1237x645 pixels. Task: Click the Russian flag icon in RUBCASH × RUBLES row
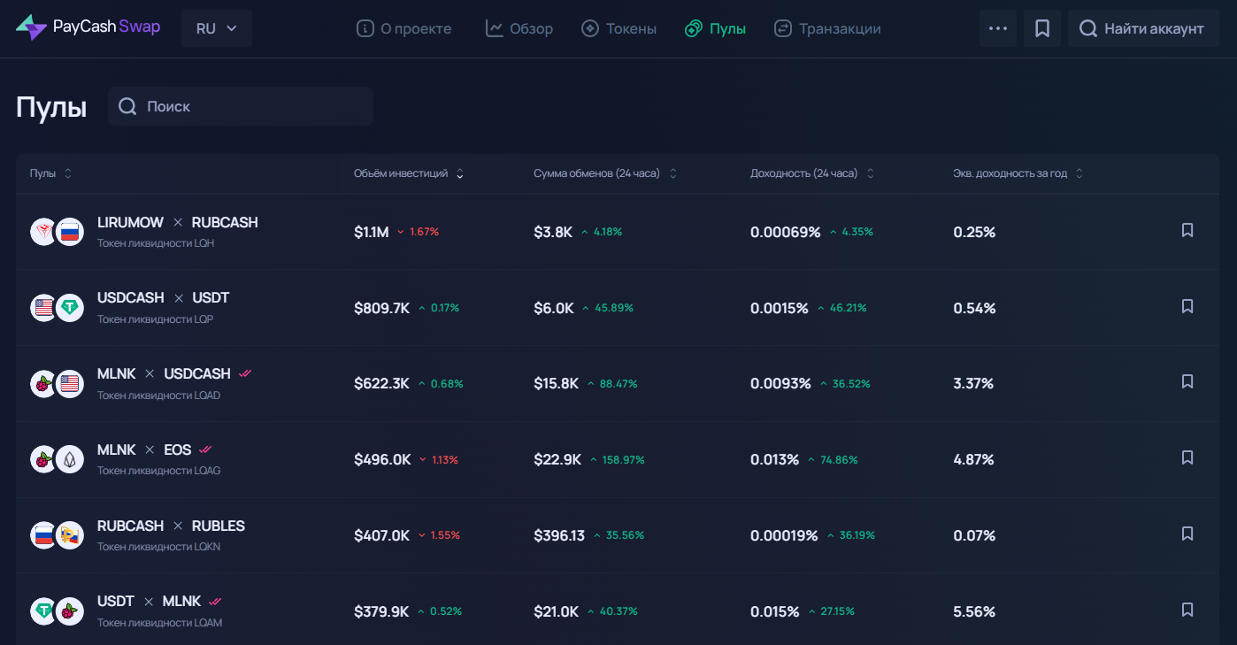pos(43,535)
